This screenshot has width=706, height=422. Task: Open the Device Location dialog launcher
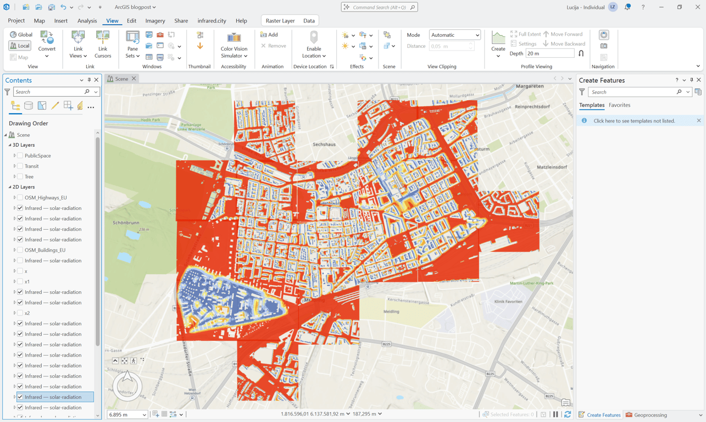(x=332, y=67)
